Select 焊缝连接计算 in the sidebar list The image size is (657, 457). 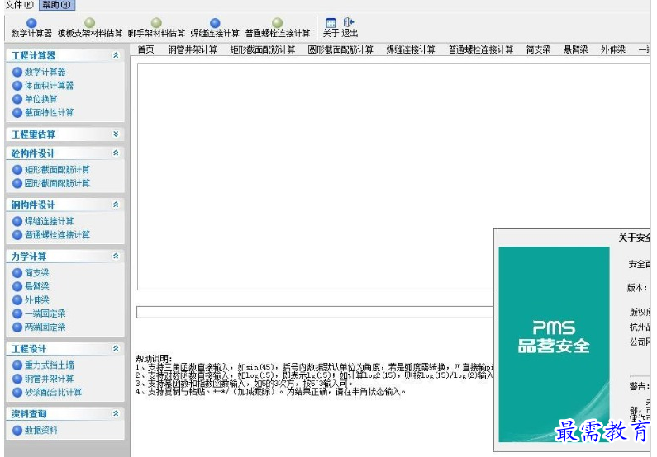coord(43,221)
